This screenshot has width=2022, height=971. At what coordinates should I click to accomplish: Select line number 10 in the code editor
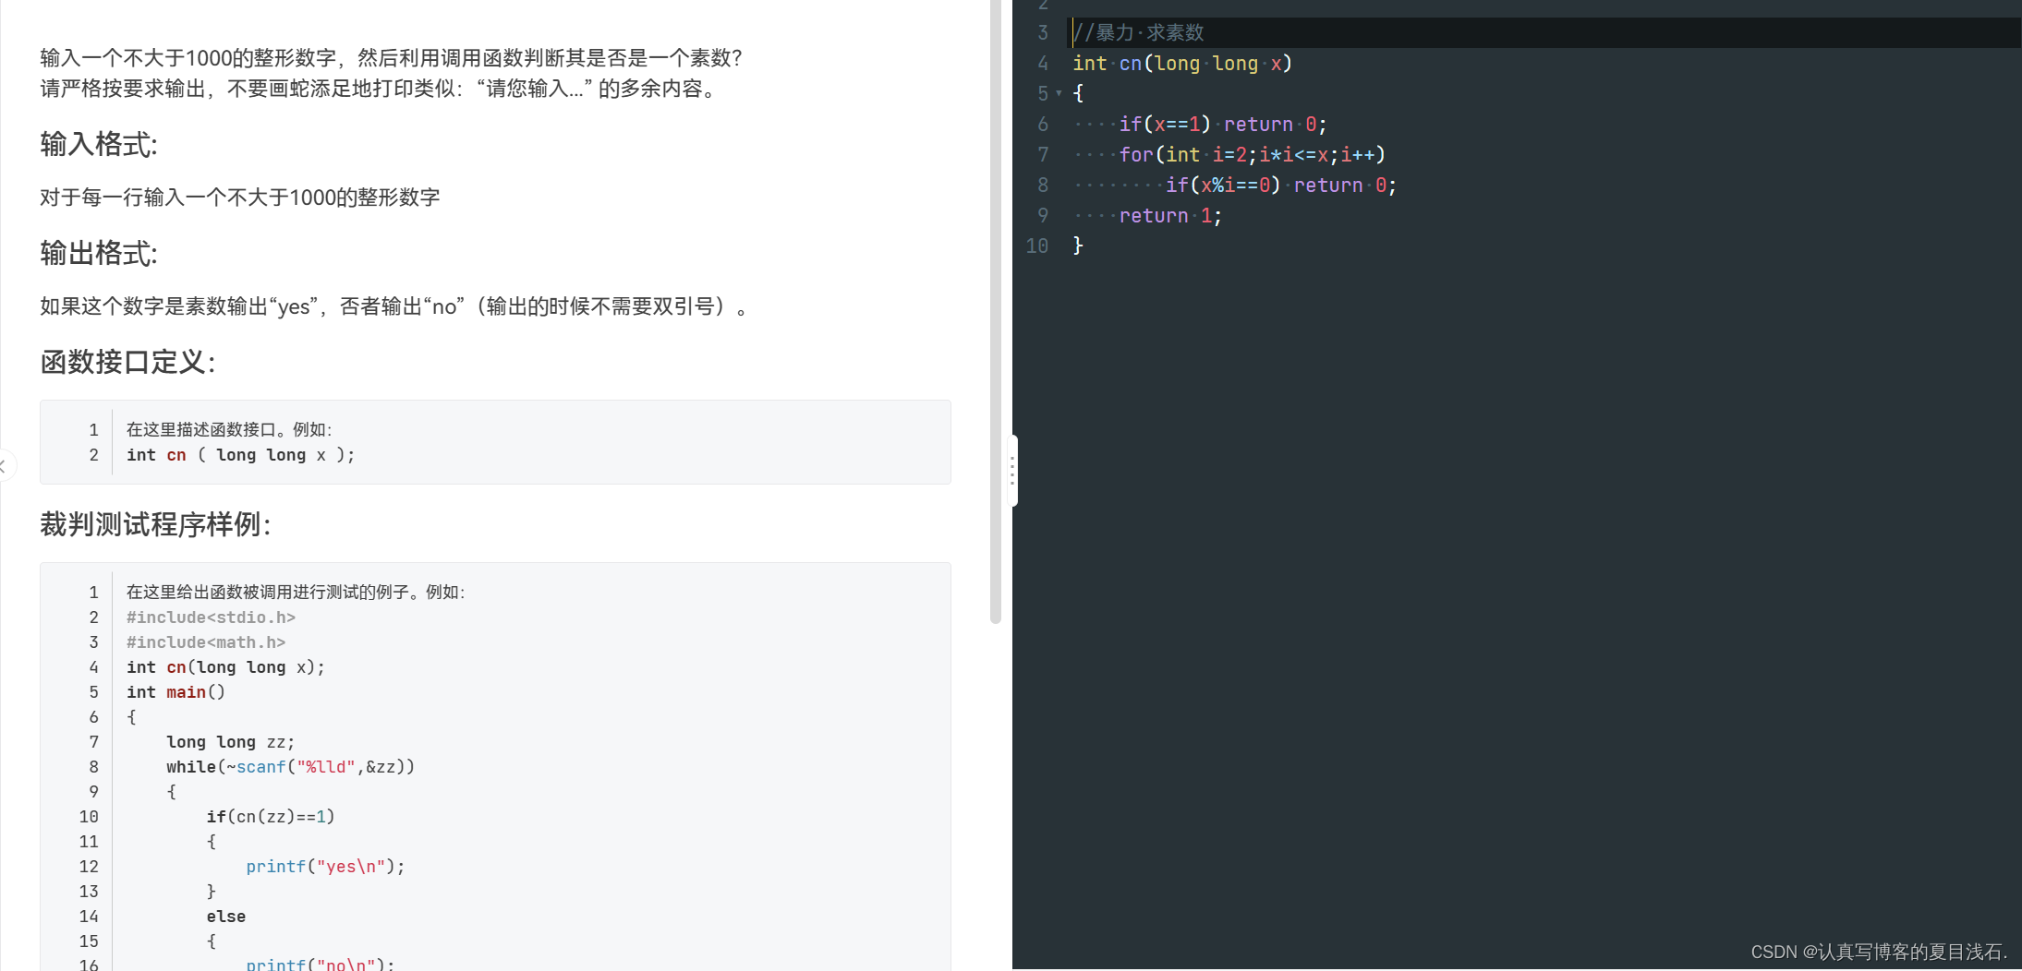(x=1037, y=246)
